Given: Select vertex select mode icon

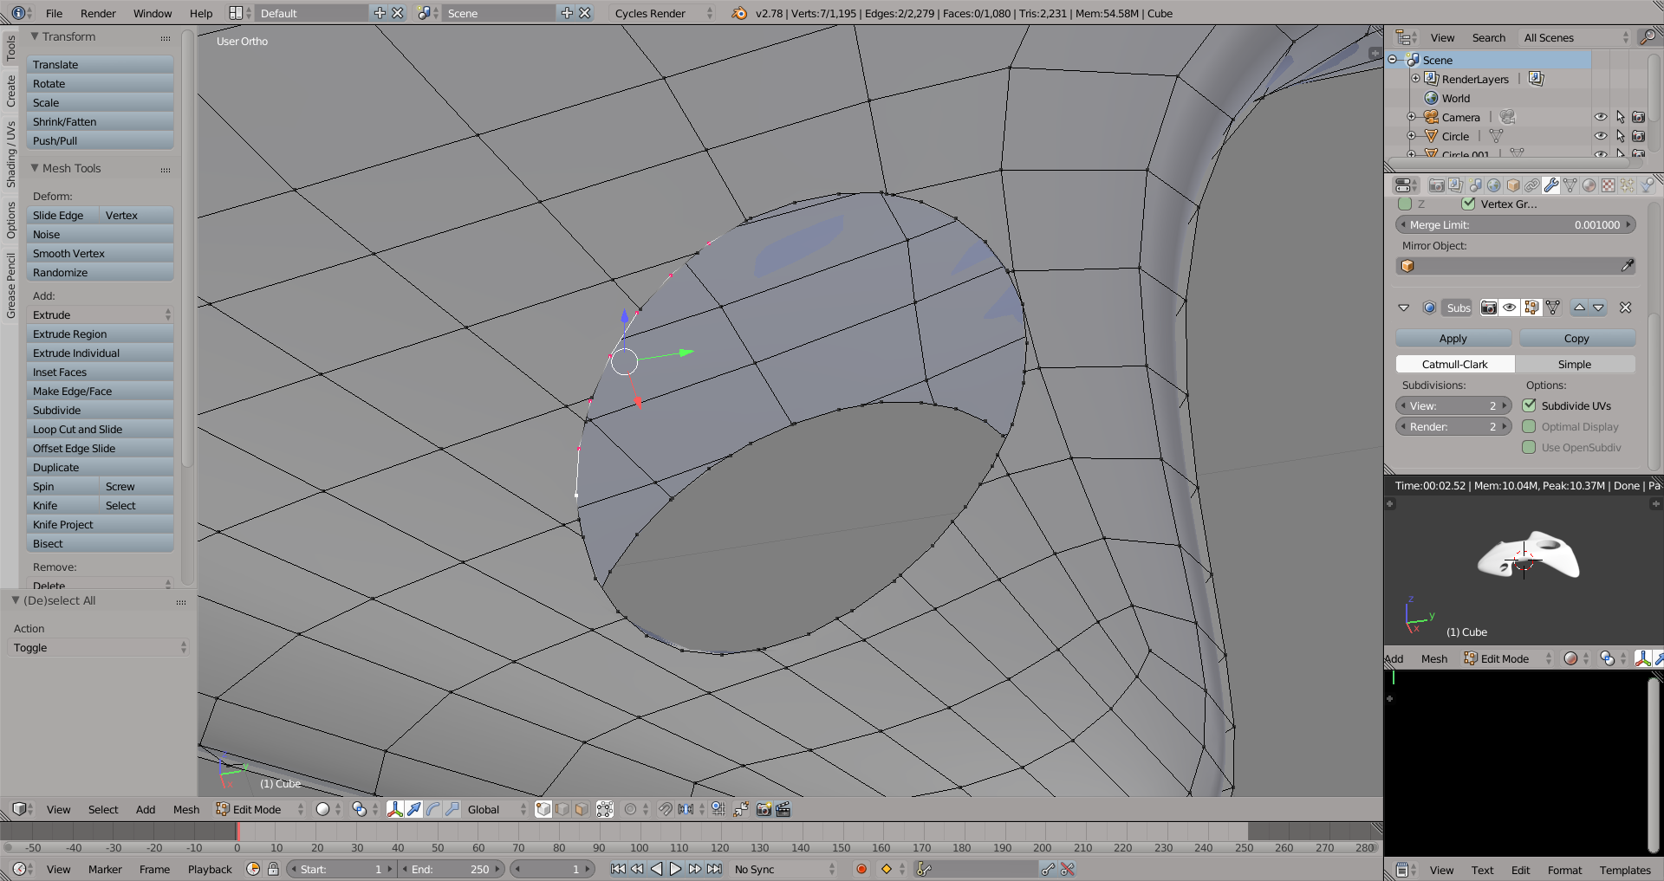Looking at the screenshot, I should point(543,809).
